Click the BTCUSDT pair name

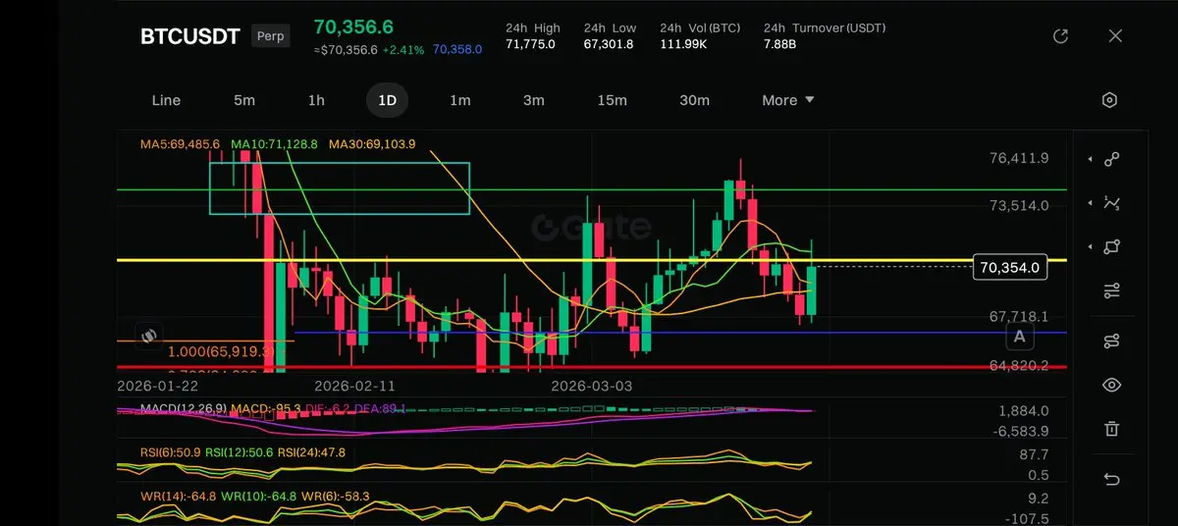pyautogui.click(x=190, y=36)
